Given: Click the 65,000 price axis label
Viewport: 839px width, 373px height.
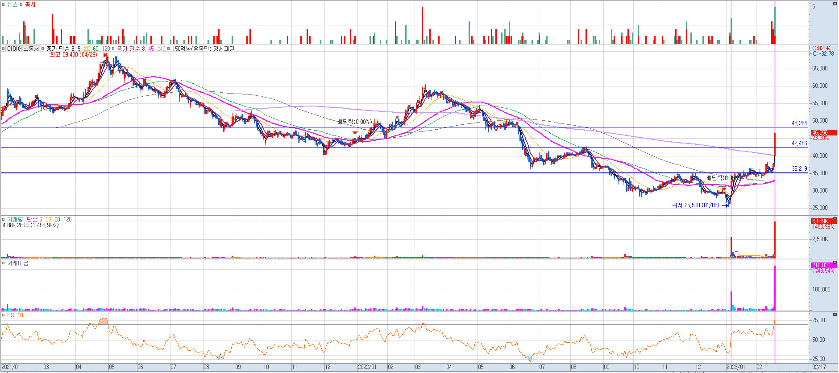Looking at the screenshot, I should (x=820, y=68).
